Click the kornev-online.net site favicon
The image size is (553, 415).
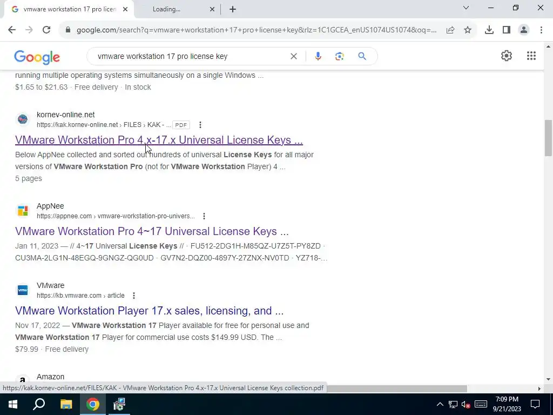23,119
